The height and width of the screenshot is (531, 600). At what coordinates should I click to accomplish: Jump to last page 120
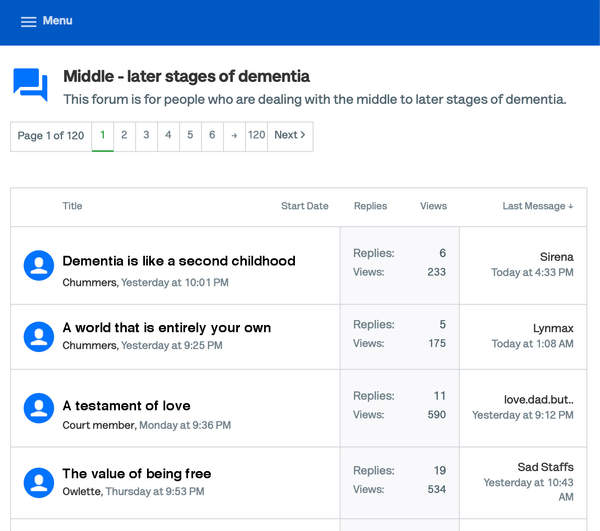[256, 135]
